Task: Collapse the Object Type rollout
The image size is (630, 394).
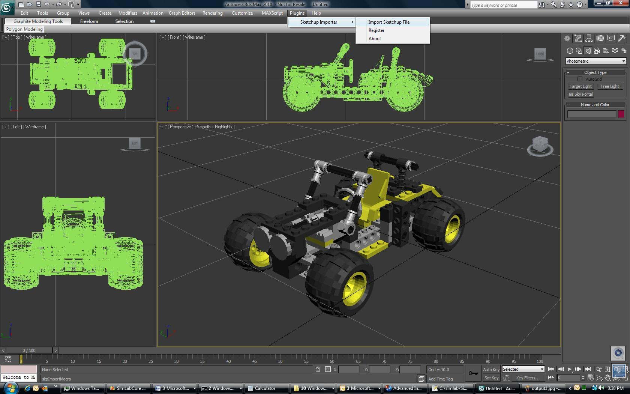Action: click(x=595, y=72)
